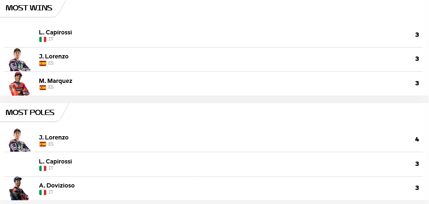Click Spain flag under M. Marquez
The image size is (429, 204).
(x=43, y=88)
